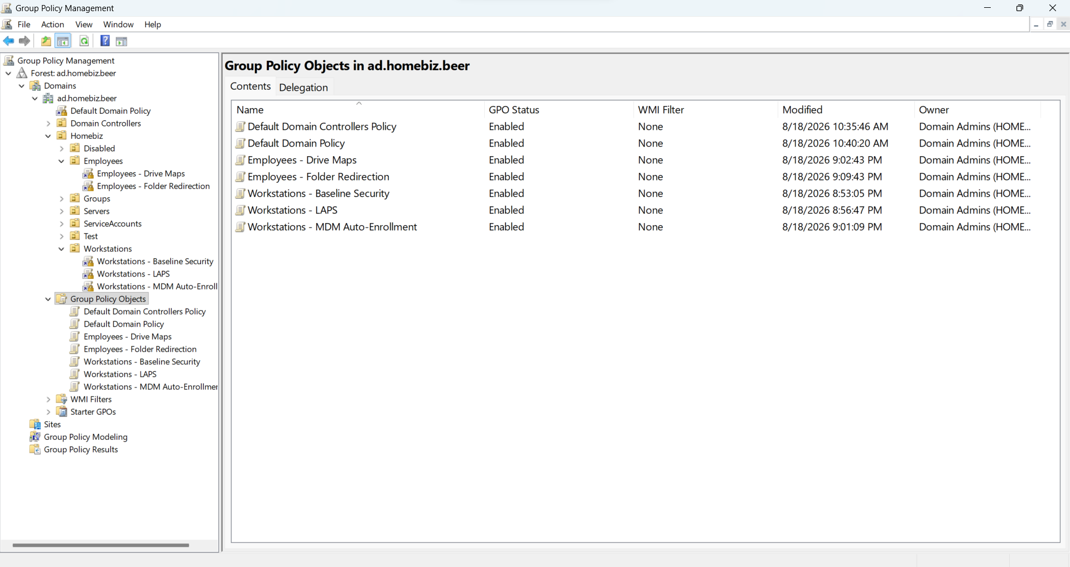
Task: Click the Forest: ad.homebiz.beer icon
Action: [22, 73]
